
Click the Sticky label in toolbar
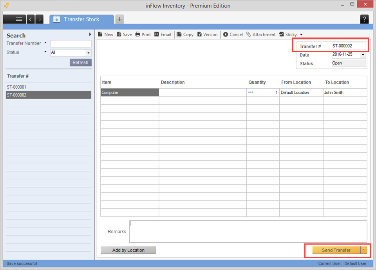pos(291,34)
